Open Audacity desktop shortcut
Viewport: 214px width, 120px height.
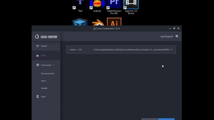(97, 6)
